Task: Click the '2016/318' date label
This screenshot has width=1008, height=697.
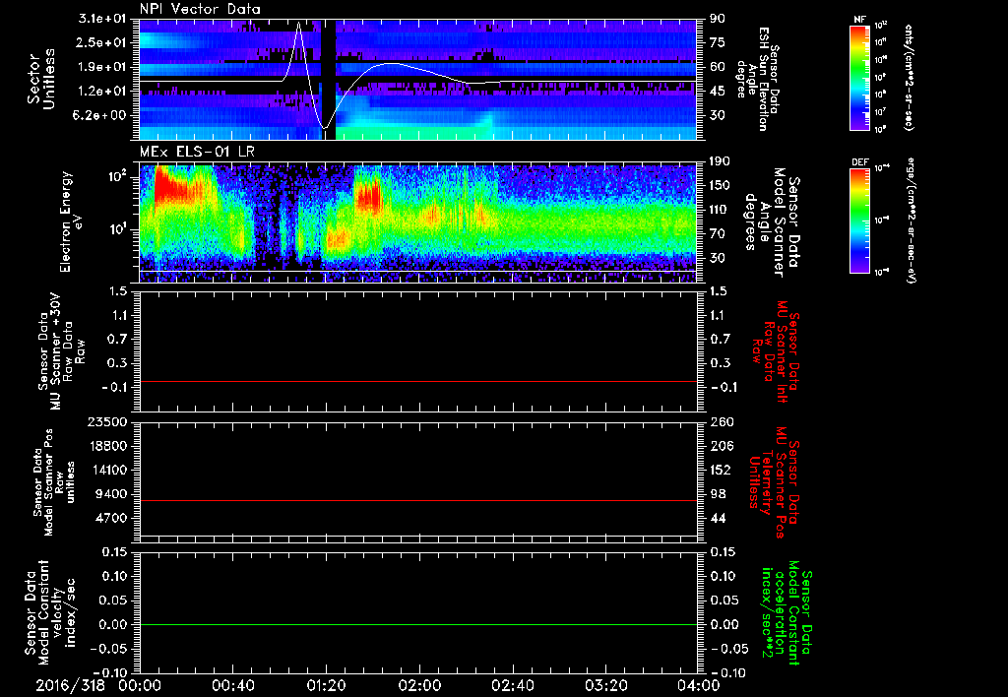Action: (71, 685)
